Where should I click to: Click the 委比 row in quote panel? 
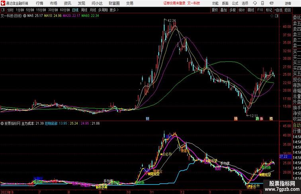(x=297, y=18)
